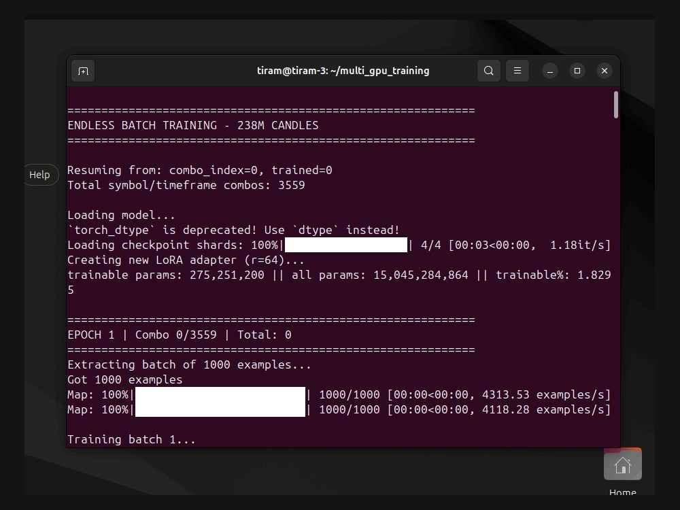Click the Loading checkpoint shards progress bar
Image resolution: width=680 pixels, height=510 pixels.
(346, 245)
